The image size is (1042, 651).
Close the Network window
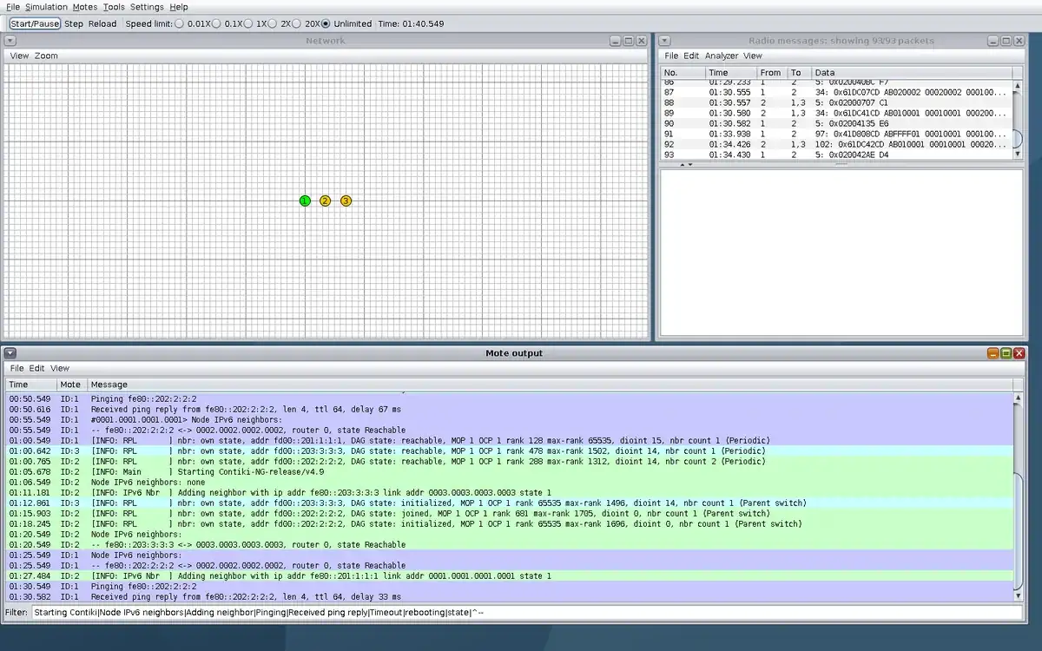point(642,41)
